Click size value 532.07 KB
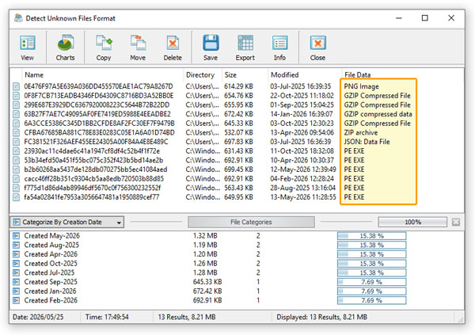The image size is (475, 335). pos(238,133)
